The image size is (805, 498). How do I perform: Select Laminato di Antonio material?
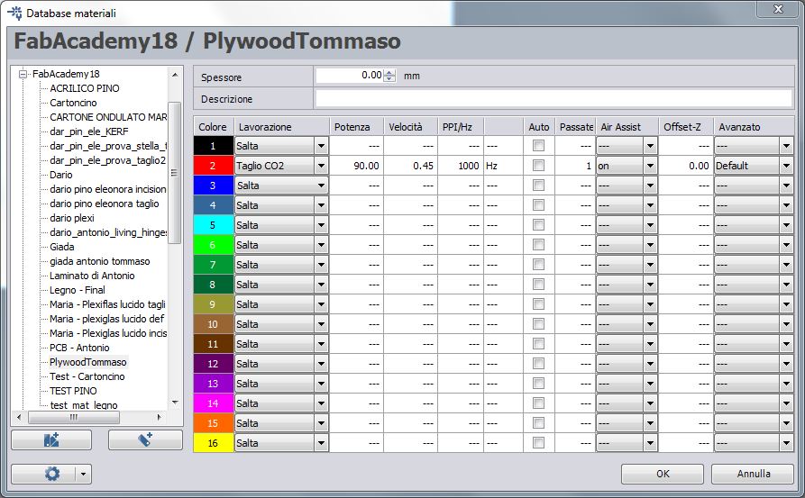click(92, 276)
